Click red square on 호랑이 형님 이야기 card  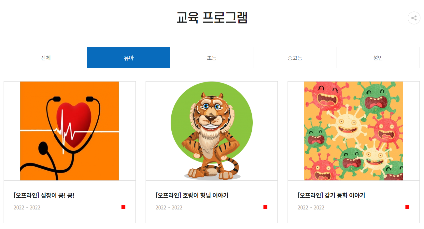point(265,207)
